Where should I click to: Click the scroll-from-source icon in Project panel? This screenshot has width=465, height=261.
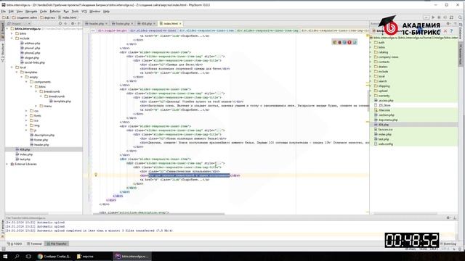(x=60, y=23)
